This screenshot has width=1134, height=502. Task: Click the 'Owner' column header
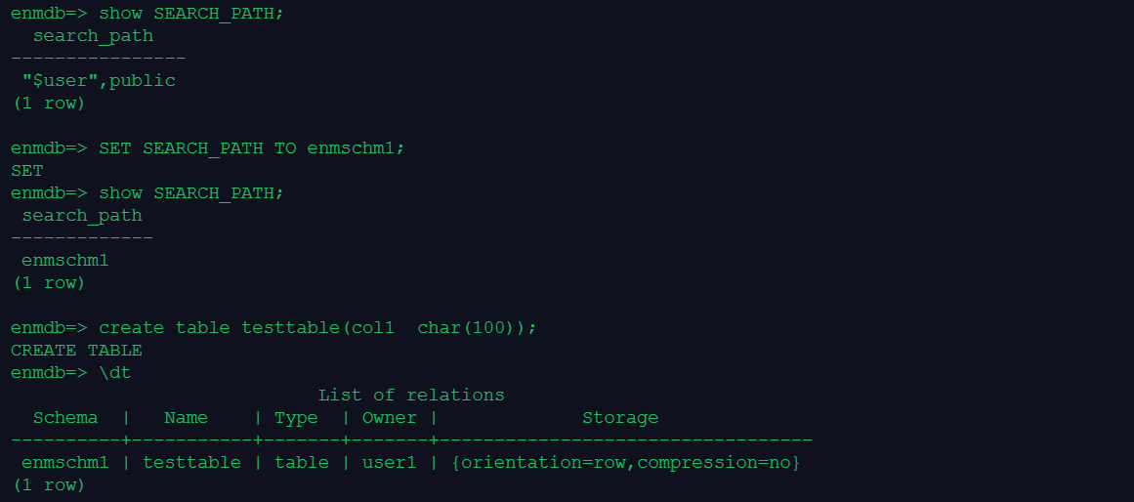[x=390, y=417]
